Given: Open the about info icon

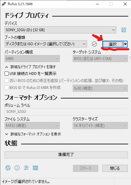Looking at the screenshot, I should pos(17,168).
